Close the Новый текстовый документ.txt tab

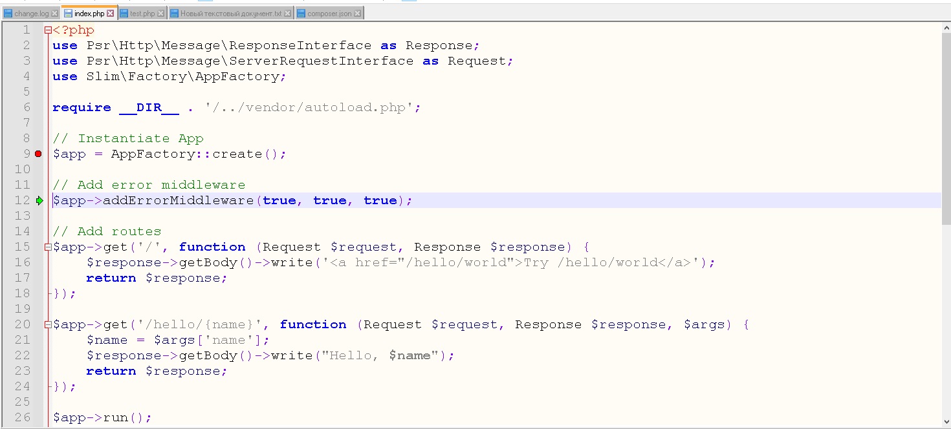(287, 14)
